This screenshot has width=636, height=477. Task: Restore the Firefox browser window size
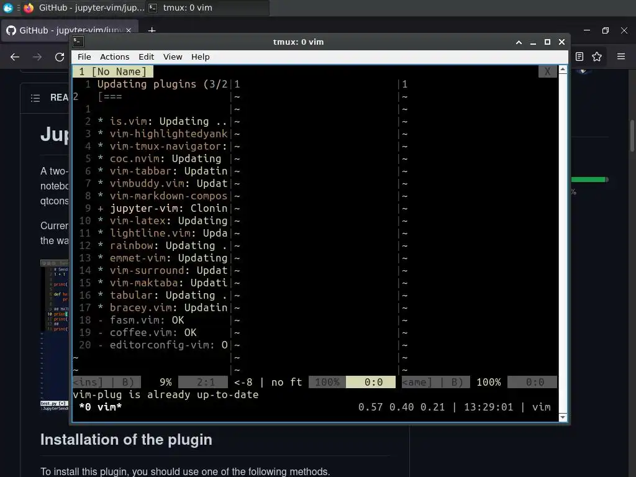606,30
